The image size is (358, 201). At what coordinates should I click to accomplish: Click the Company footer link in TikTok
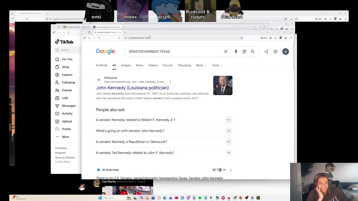[61, 148]
